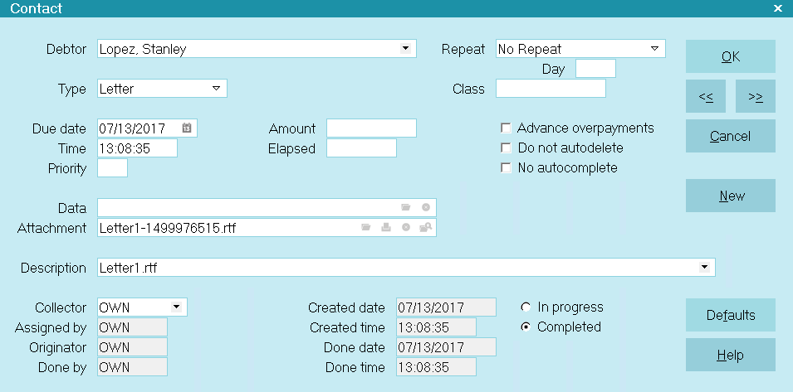Enable Advance overpayments checkbox
Screen dimensions: 793x392
click(506, 128)
